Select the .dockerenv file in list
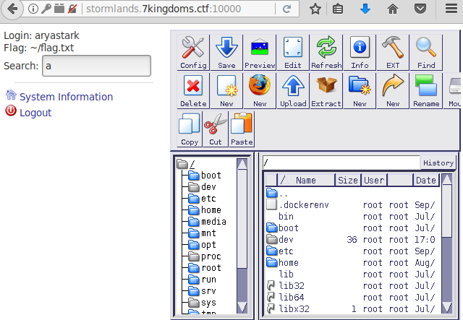The height and width of the screenshot is (320, 463). (353, 204)
